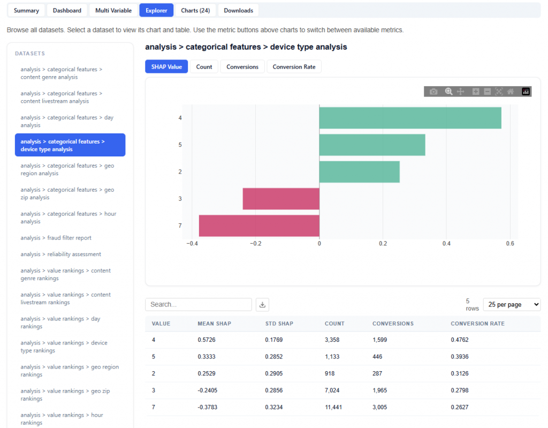Activate the Pan tool in chart toolbar
Image resolution: width=548 pixels, height=428 pixels.
tap(460, 92)
